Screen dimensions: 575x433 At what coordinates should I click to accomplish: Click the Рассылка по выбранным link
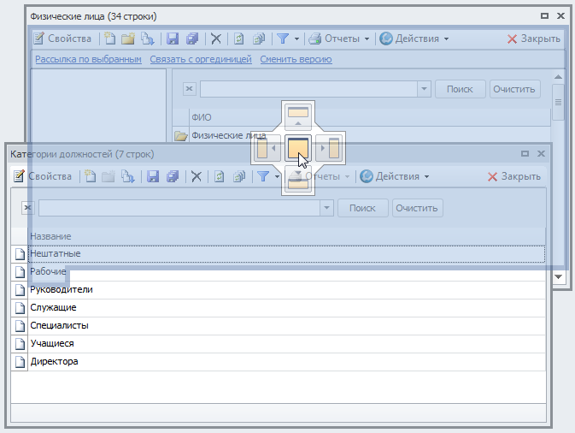88,60
